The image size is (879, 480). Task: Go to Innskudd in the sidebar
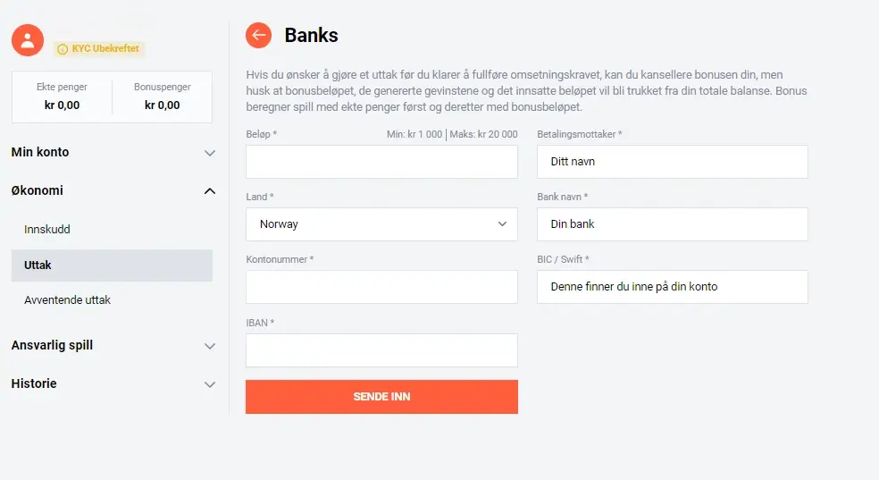pos(47,230)
